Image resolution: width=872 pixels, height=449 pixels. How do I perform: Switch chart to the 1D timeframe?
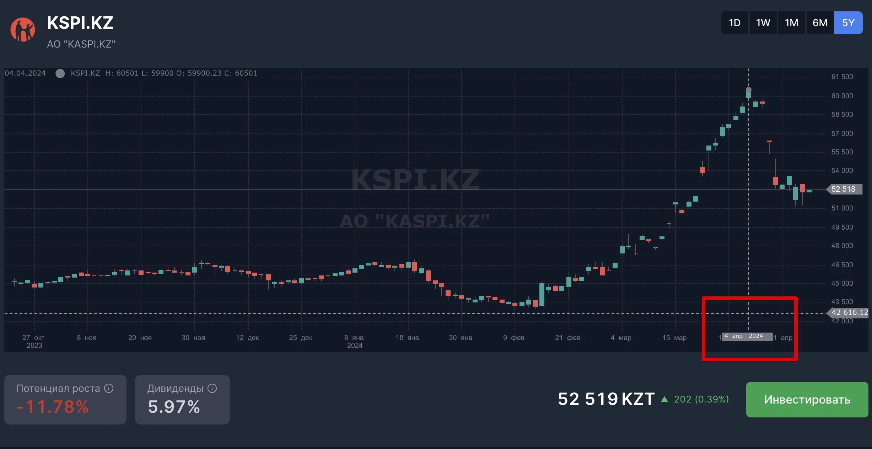tap(735, 23)
